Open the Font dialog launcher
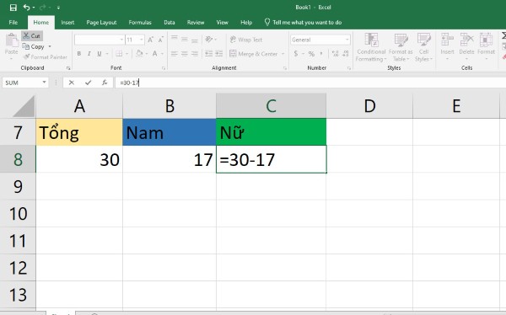The height and width of the screenshot is (315, 506). pyautogui.click(x=164, y=68)
